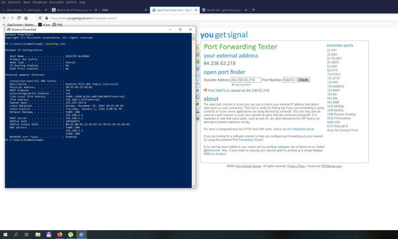Screen dimensions: 398x239
Task: Select the 22 SSH common port
Action: (x=332, y=55)
